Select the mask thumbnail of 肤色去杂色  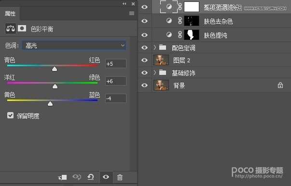[192, 21]
